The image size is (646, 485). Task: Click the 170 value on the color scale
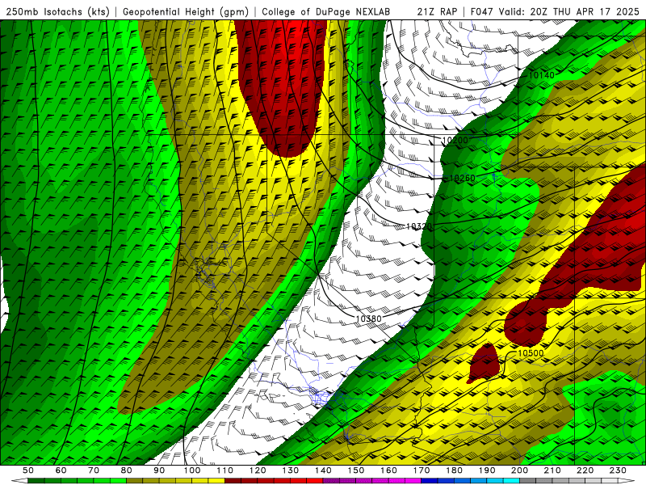421,470
